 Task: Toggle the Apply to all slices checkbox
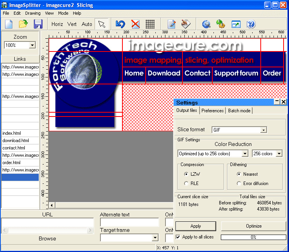tap(178, 237)
